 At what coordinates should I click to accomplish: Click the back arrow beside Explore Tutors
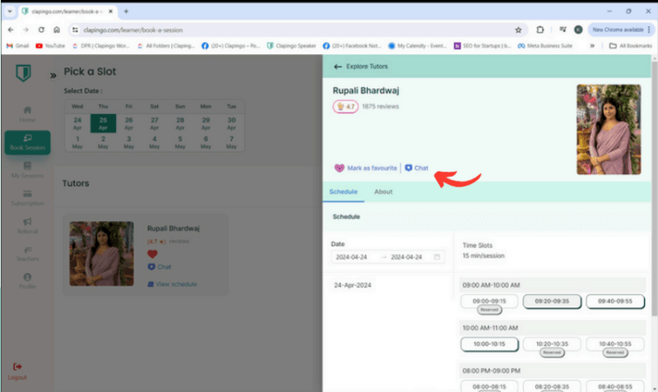coord(337,67)
